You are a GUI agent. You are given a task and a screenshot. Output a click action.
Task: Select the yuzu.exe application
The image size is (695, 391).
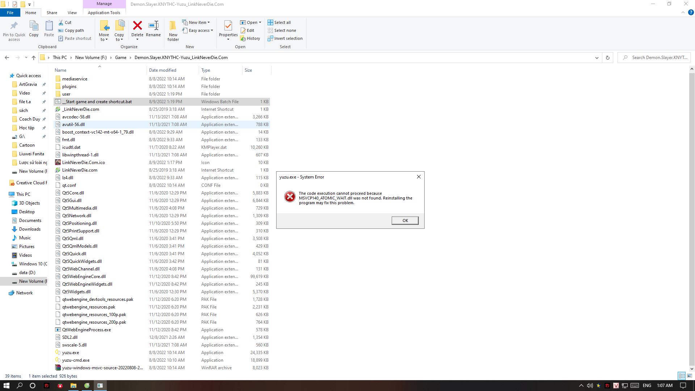[x=71, y=352]
